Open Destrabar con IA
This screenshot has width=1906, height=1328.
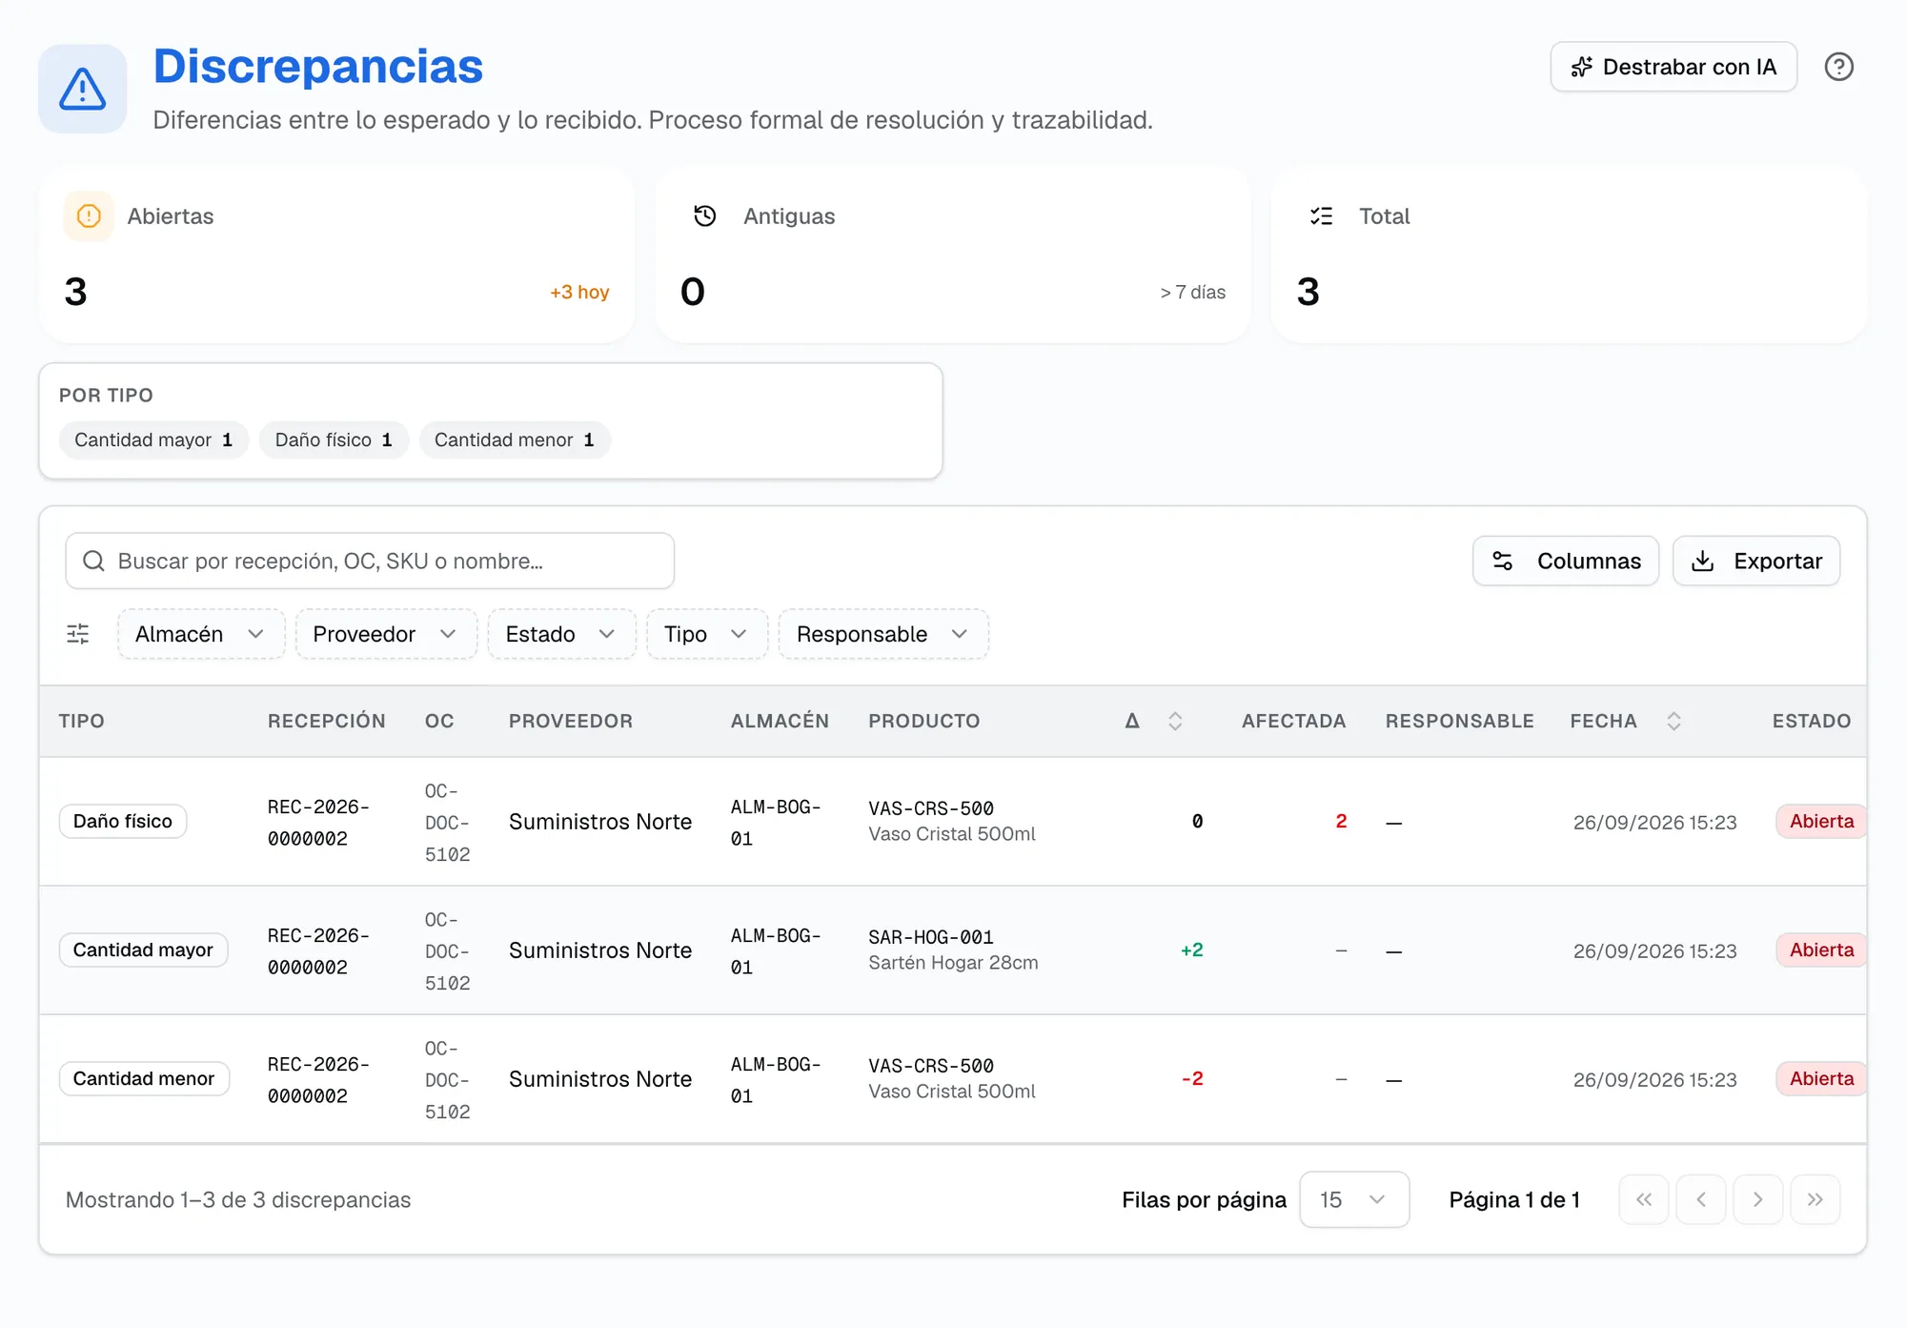point(1673,67)
